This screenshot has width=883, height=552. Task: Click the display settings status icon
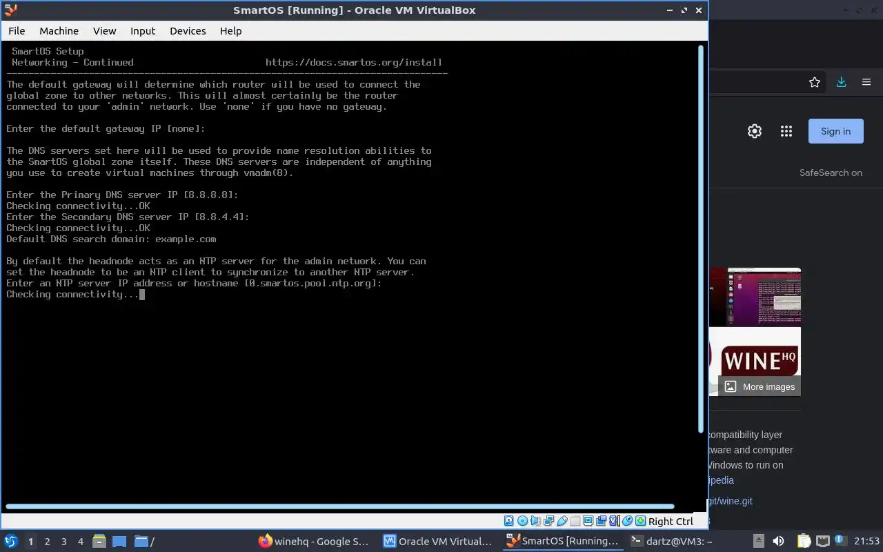[x=588, y=521]
